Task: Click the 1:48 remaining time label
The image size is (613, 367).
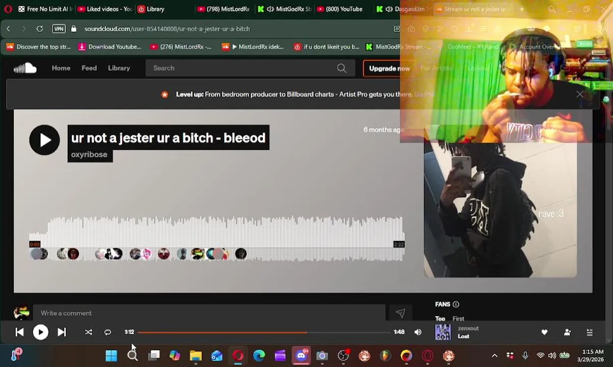Action: (399, 332)
